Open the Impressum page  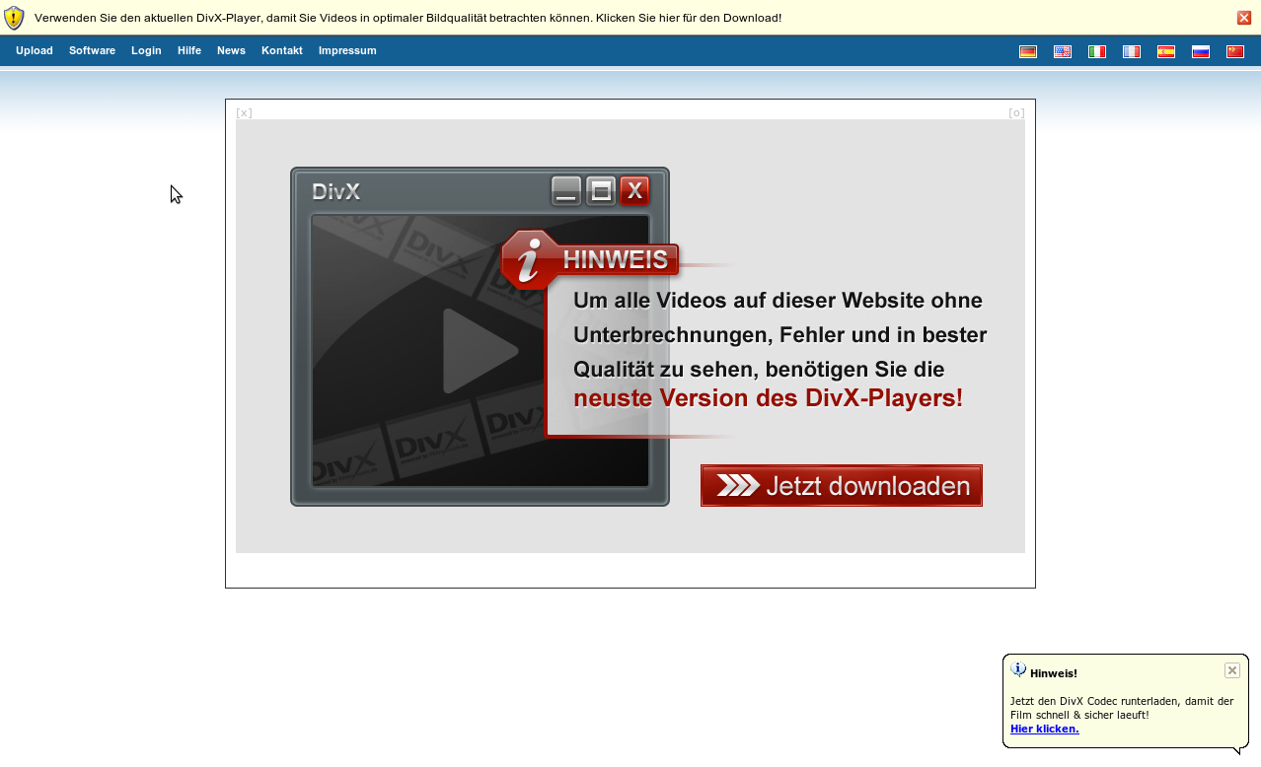(x=347, y=50)
